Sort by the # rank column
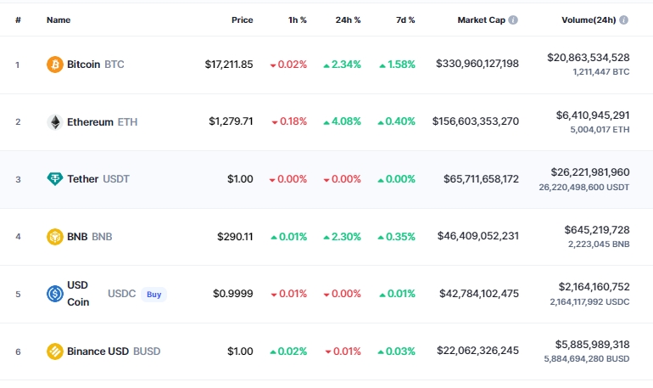 tap(18, 20)
